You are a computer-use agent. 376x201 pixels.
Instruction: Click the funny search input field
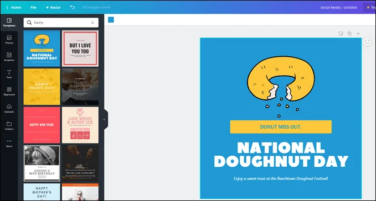(61, 23)
